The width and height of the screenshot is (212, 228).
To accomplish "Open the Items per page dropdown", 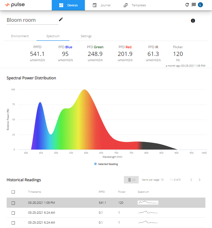I will click(x=162, y=180).
